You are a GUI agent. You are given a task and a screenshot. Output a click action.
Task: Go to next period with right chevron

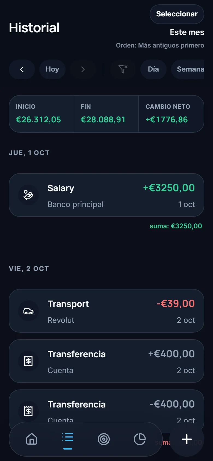(83, 69)
